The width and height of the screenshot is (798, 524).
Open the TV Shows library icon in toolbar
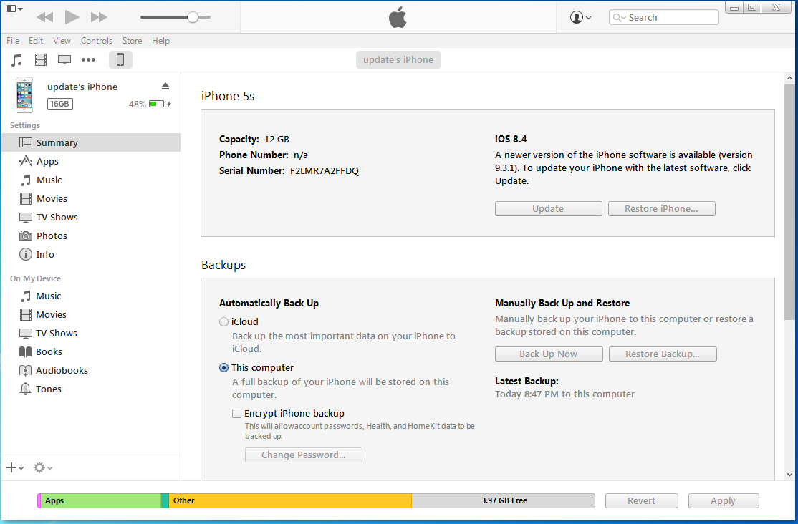pyautogui.click(x=64, y=60)
